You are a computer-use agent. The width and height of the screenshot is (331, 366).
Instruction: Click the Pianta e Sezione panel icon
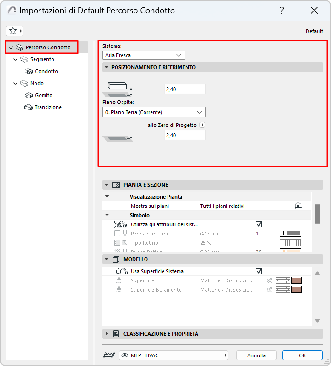116,185
